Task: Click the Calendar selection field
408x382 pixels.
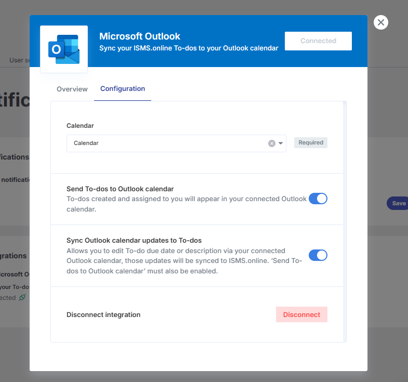Action: pos(176,143)
